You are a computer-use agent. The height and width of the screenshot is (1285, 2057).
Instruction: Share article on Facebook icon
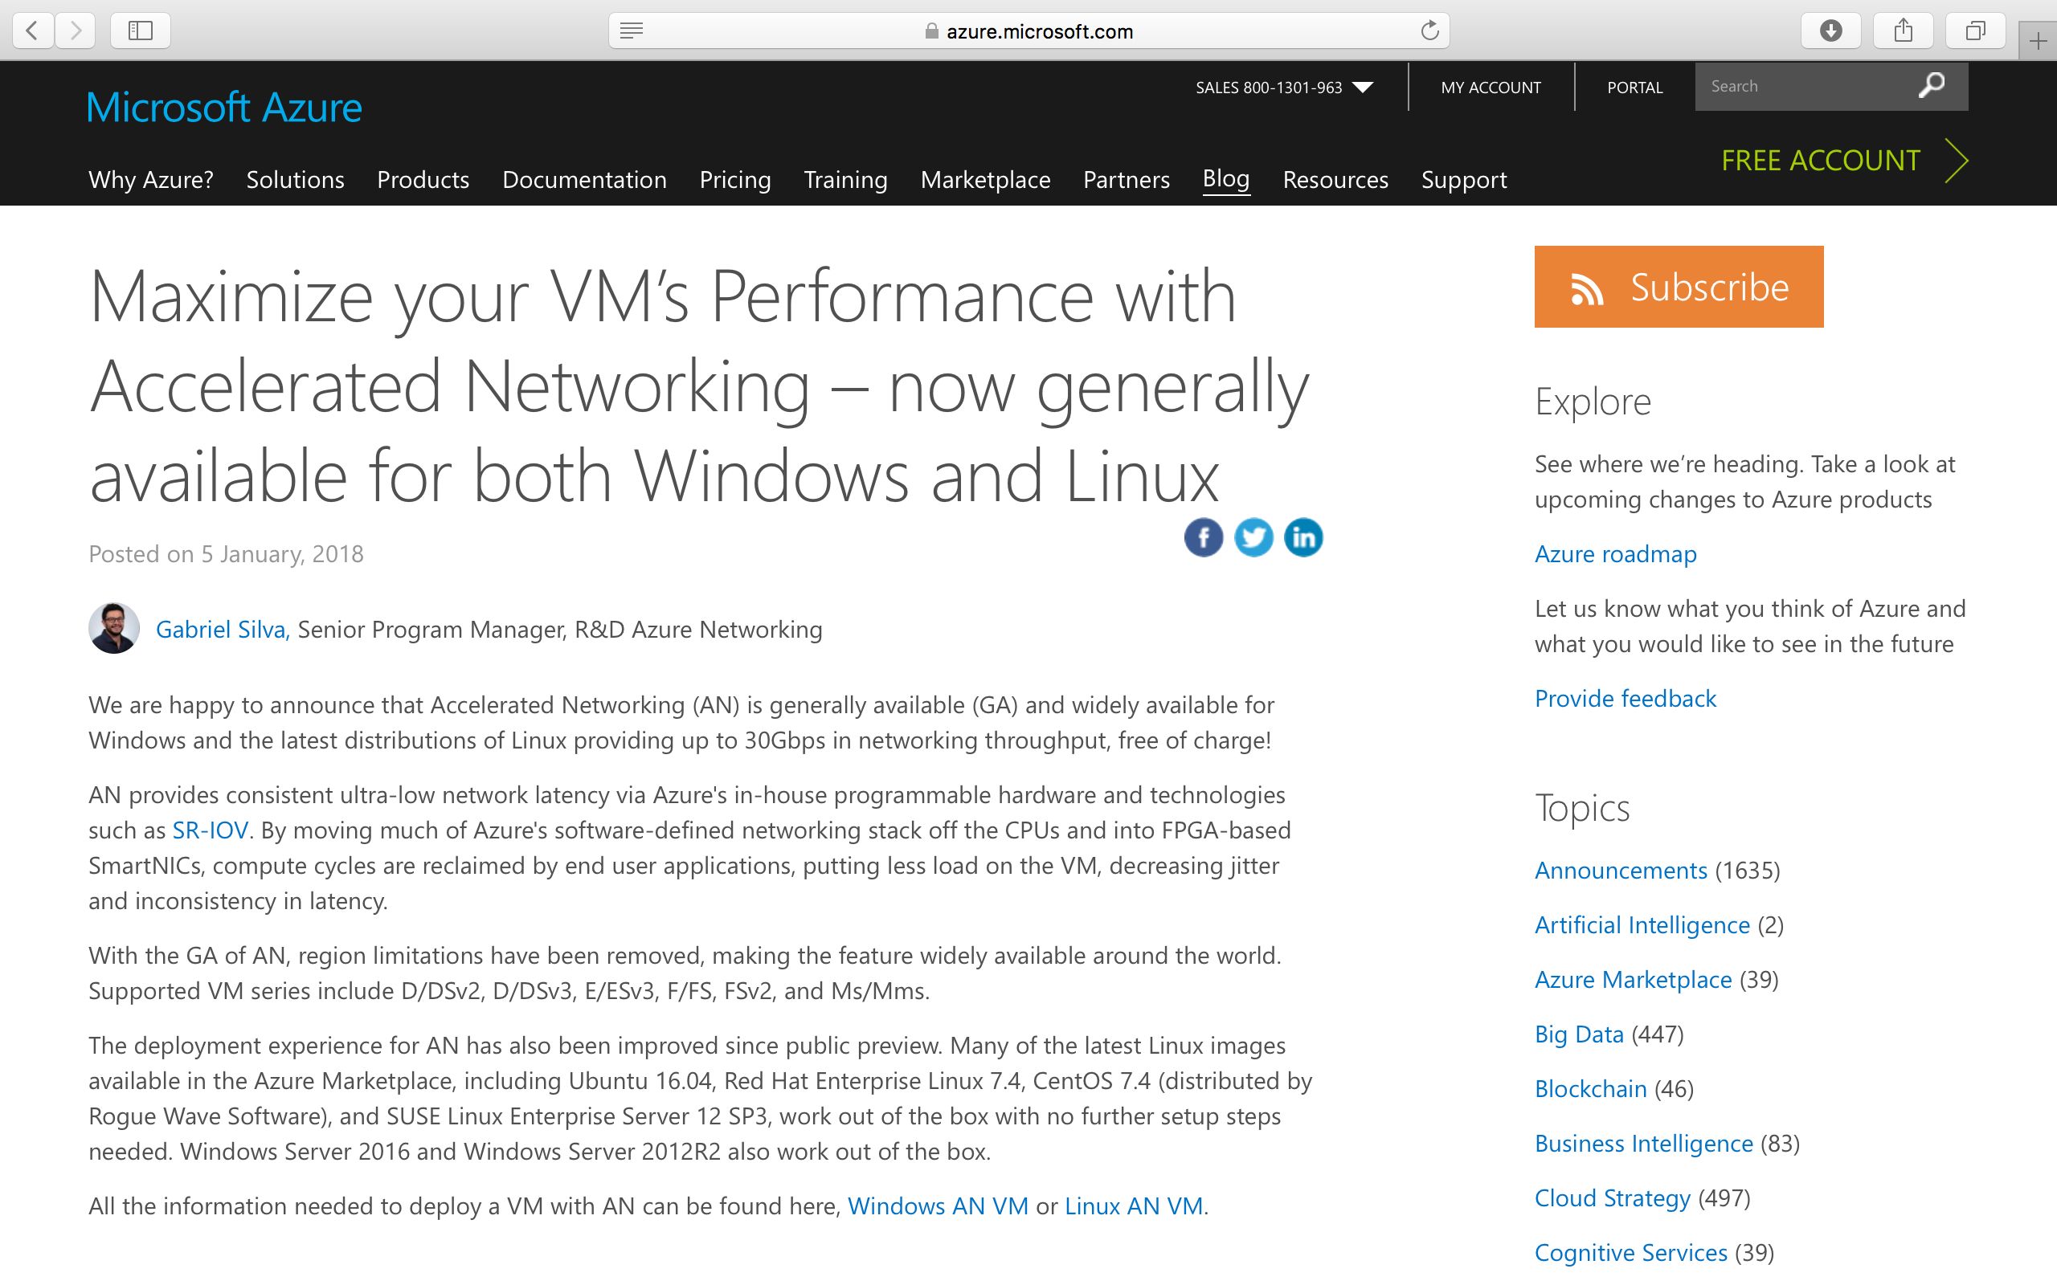1203,537
